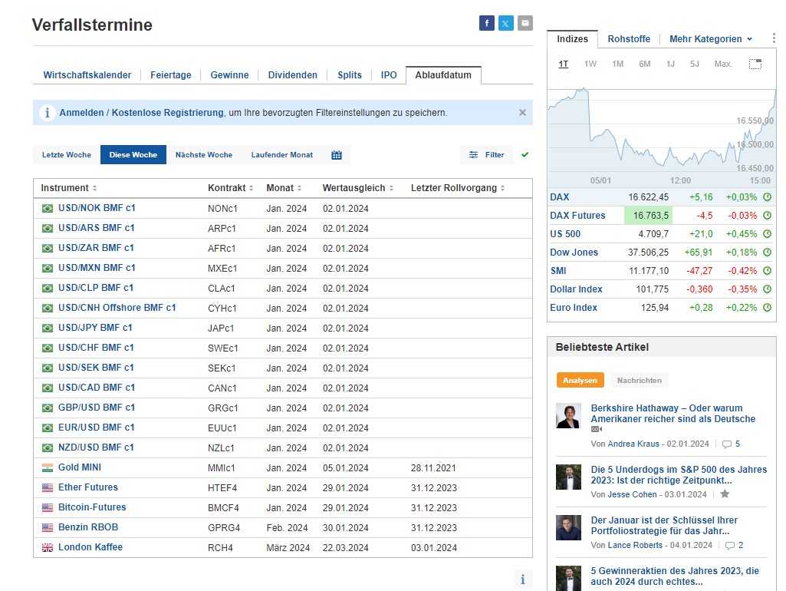Open the Splits tab
786x591 pixels.
pos(350,75)
